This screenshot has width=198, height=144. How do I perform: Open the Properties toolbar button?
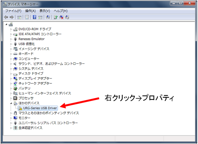27,17
